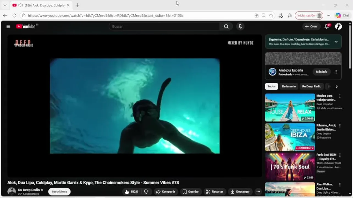Show more filter chips with the arrow
Viewport: 353px width, 198px height.
pos(337,87)
